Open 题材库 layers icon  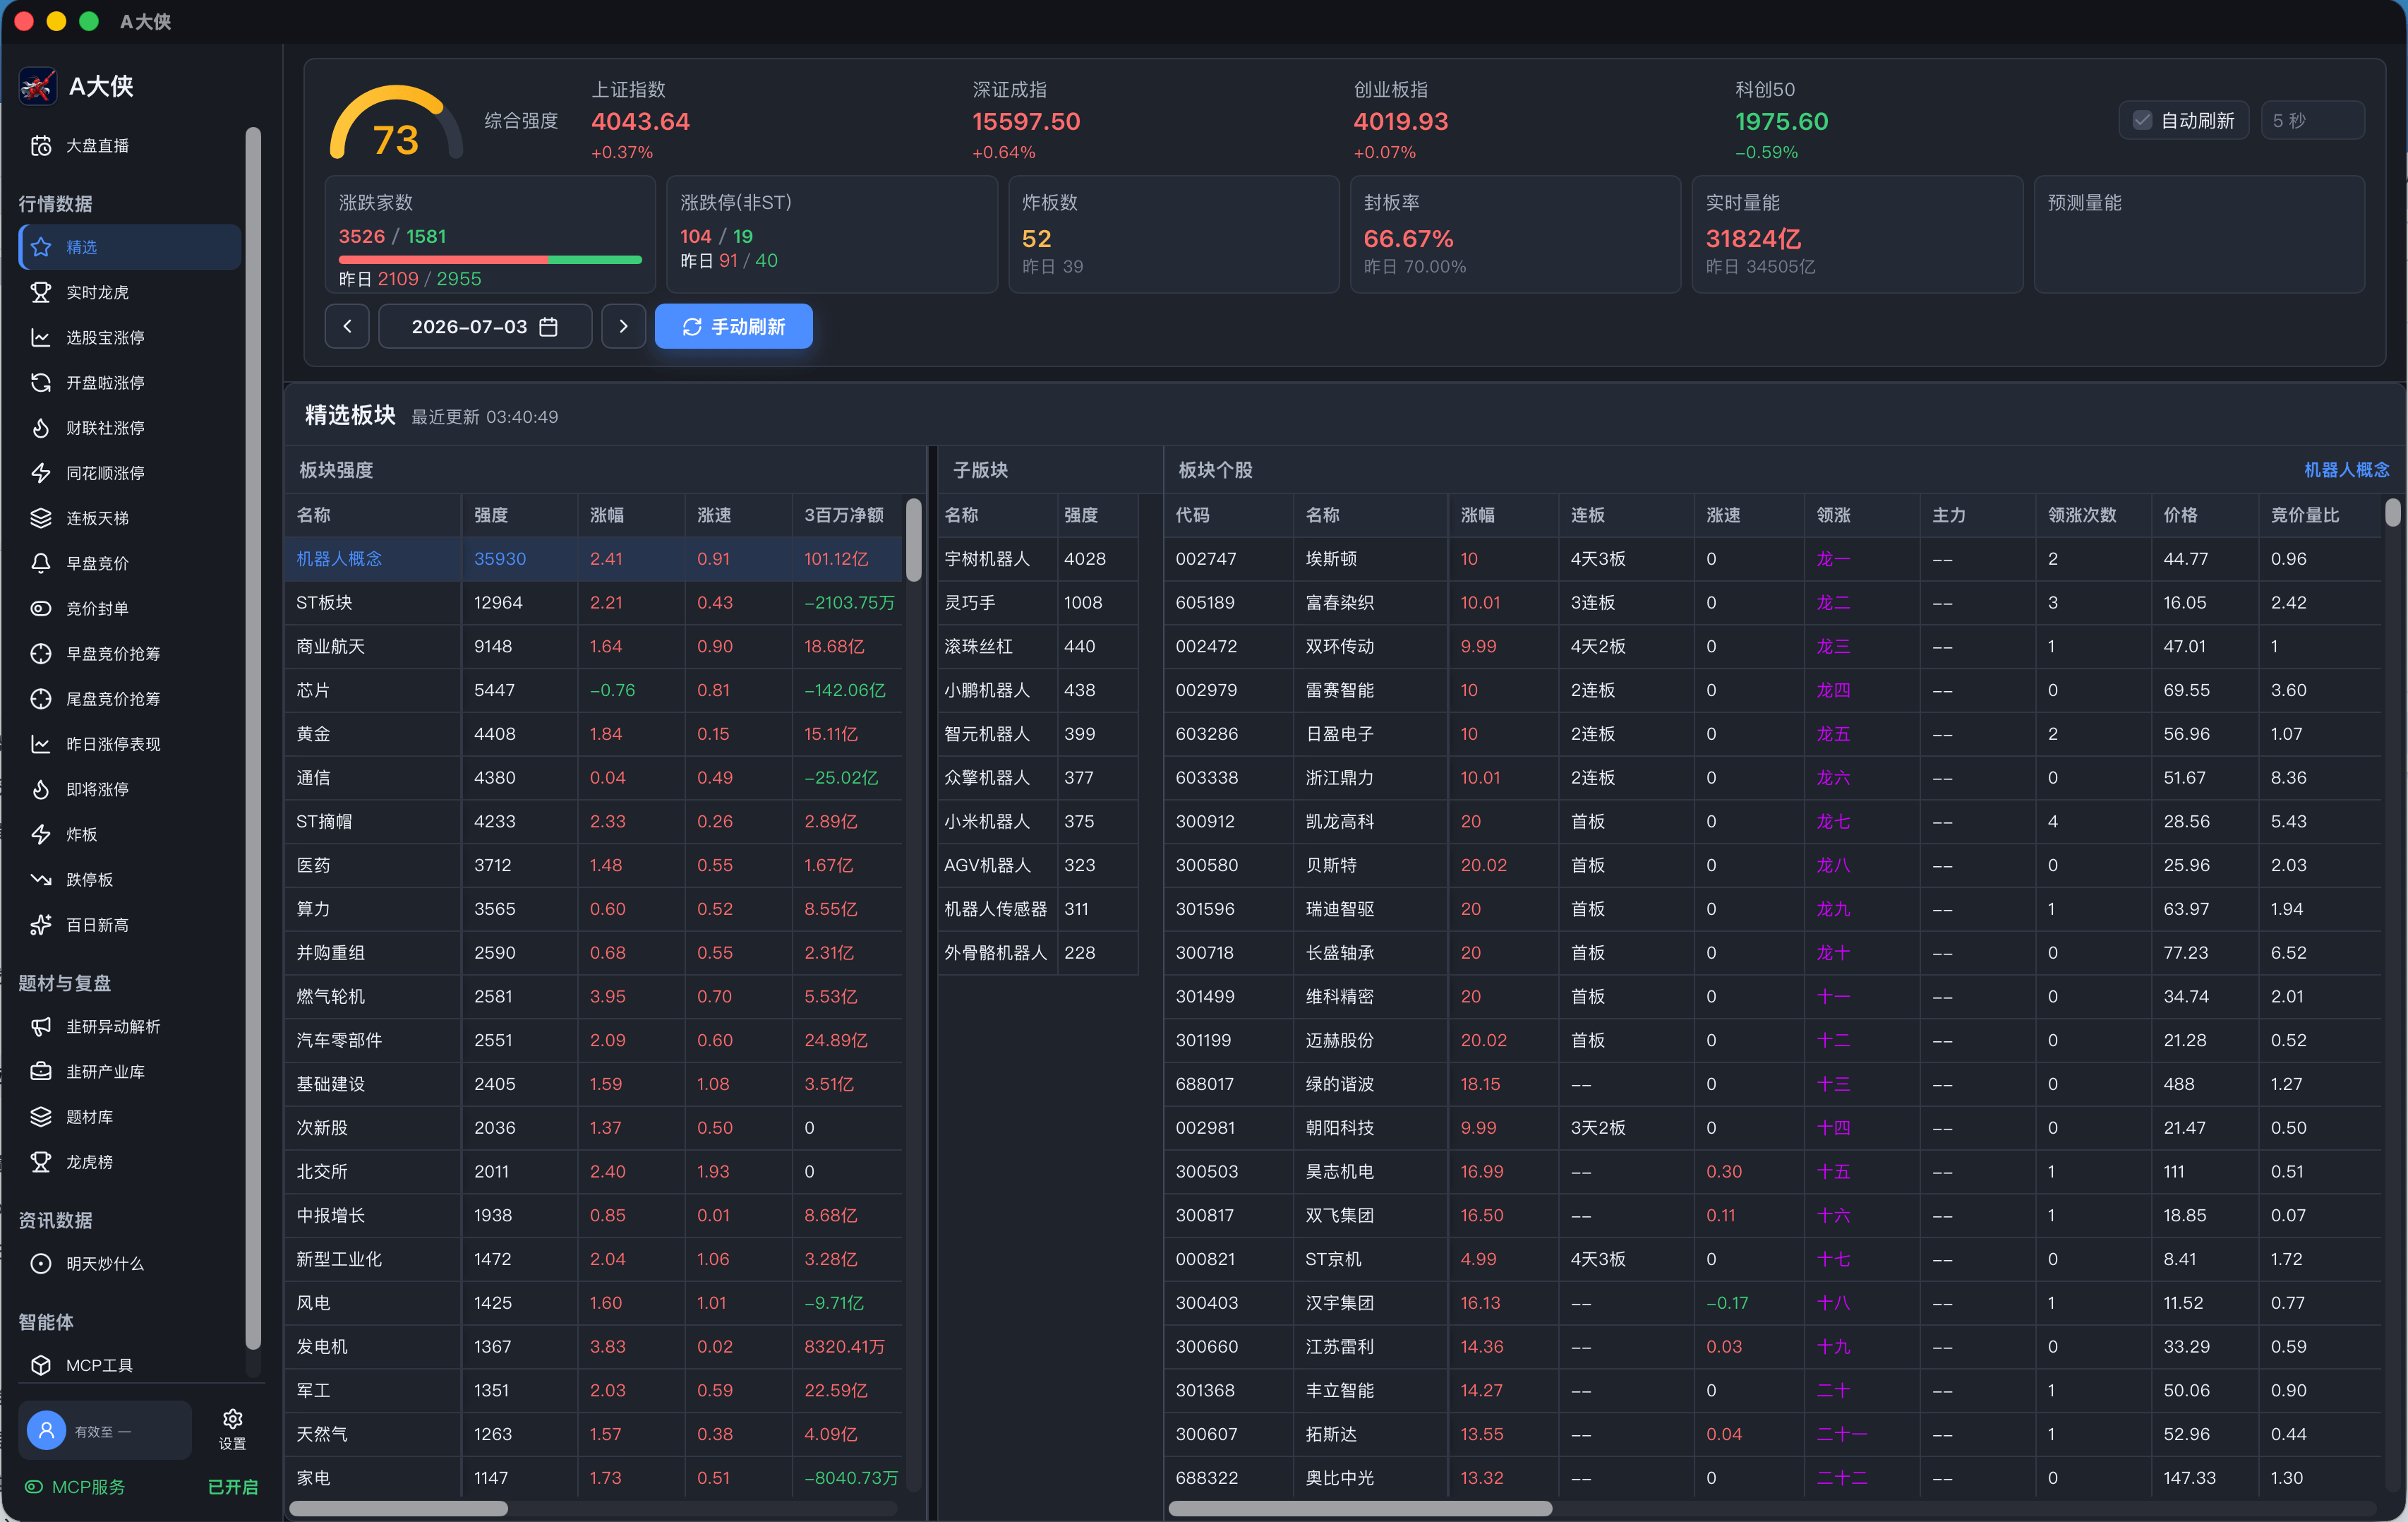point(41,1117)
